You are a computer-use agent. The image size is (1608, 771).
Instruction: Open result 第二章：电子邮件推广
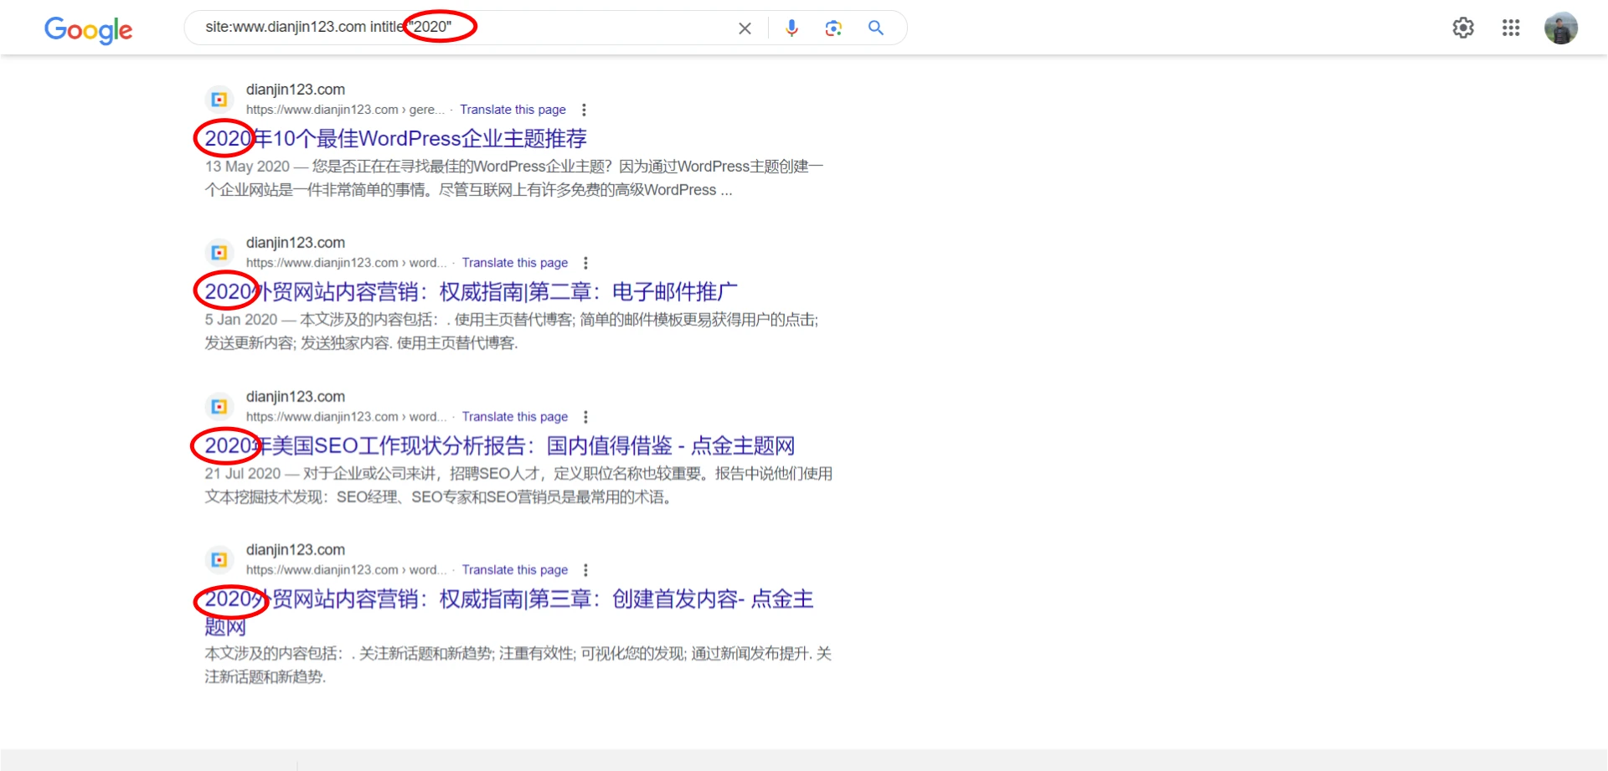471,291
